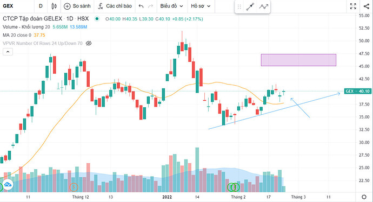This screenshot has height=202, width=373.
Task: Select the Volume Khối lượng 20 label
Action: pos(26,27)
